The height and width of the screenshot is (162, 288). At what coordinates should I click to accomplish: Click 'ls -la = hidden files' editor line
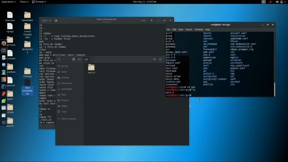pyautogui.click(x=55, y=39)
